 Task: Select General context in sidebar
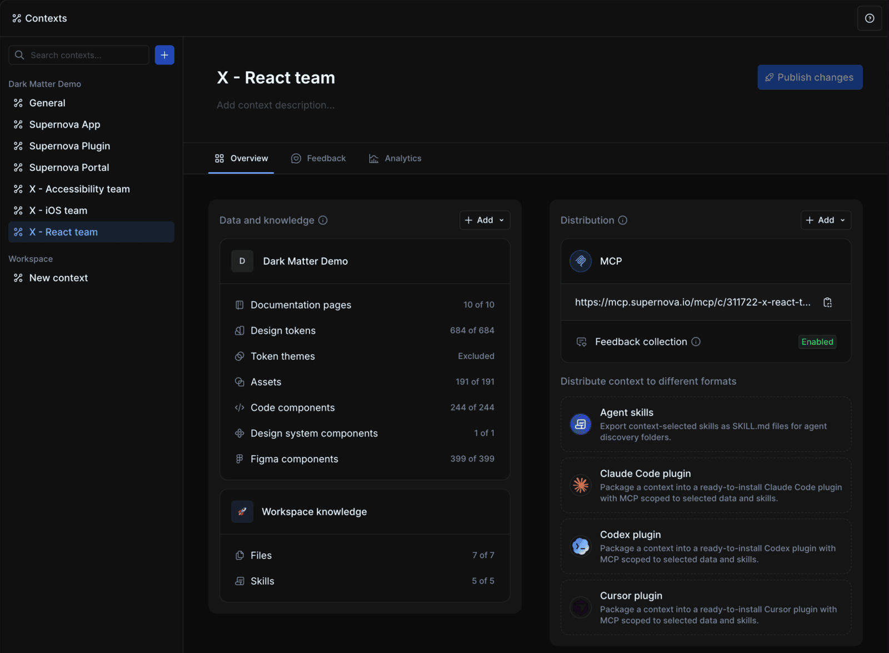pos(91,103)
